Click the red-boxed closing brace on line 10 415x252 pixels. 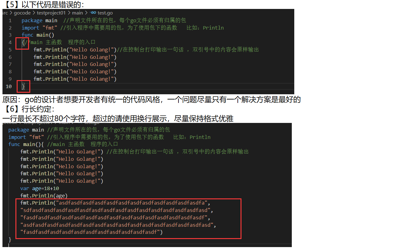(23, 87)
